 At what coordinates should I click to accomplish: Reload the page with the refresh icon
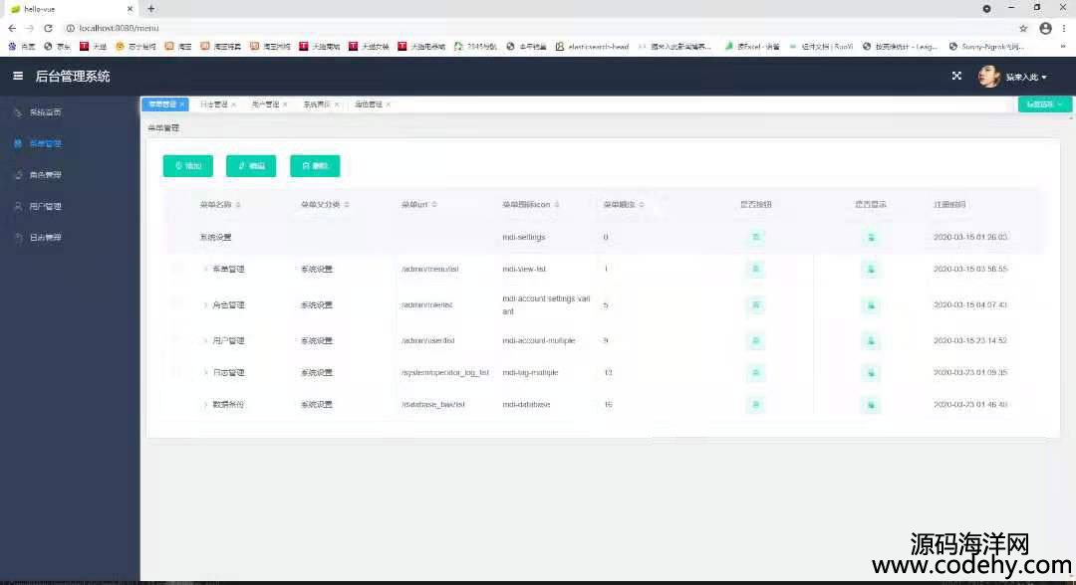click(x=48, y=28)
